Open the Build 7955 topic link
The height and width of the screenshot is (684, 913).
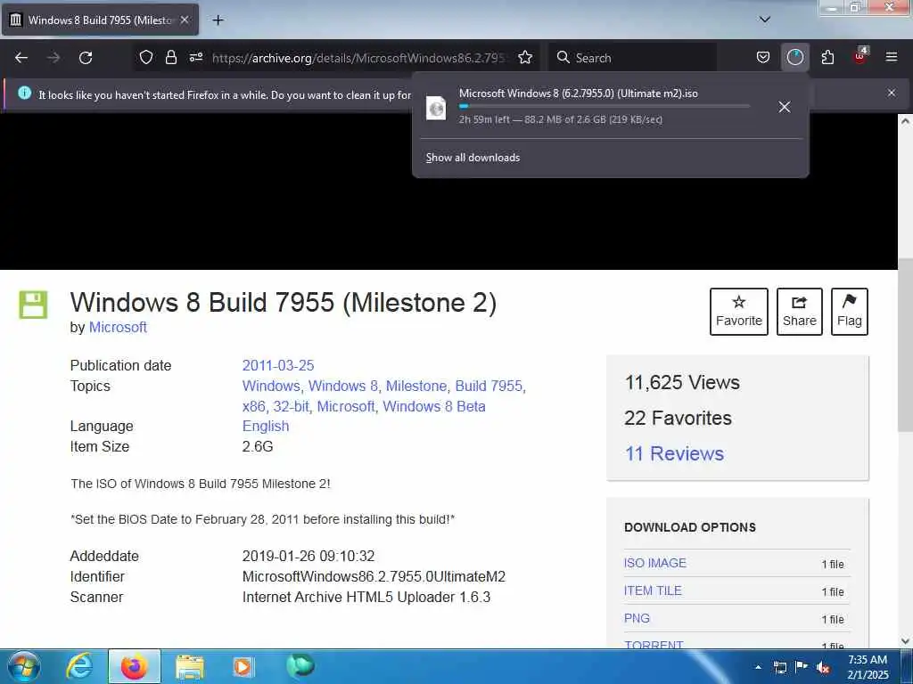tap(489, 387)
